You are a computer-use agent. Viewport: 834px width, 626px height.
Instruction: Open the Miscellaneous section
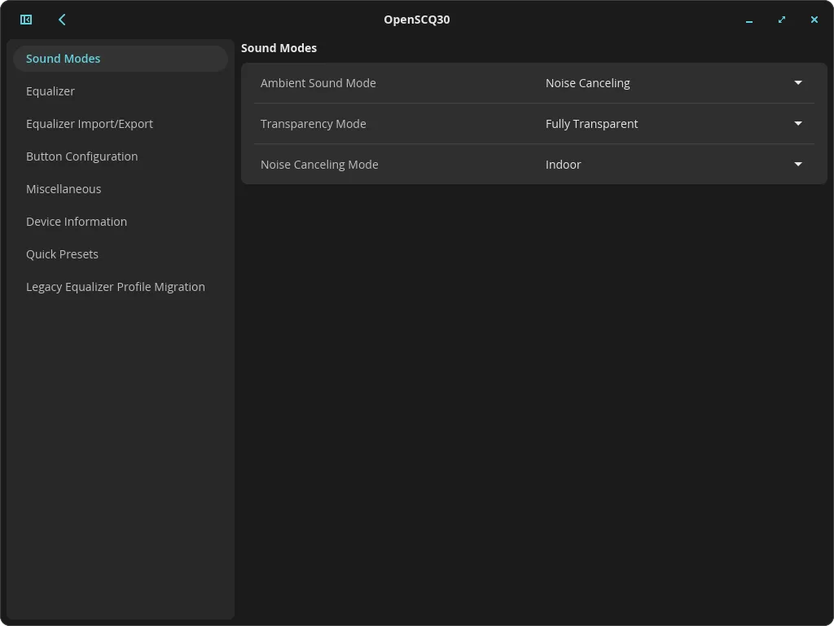pos(121,189)
